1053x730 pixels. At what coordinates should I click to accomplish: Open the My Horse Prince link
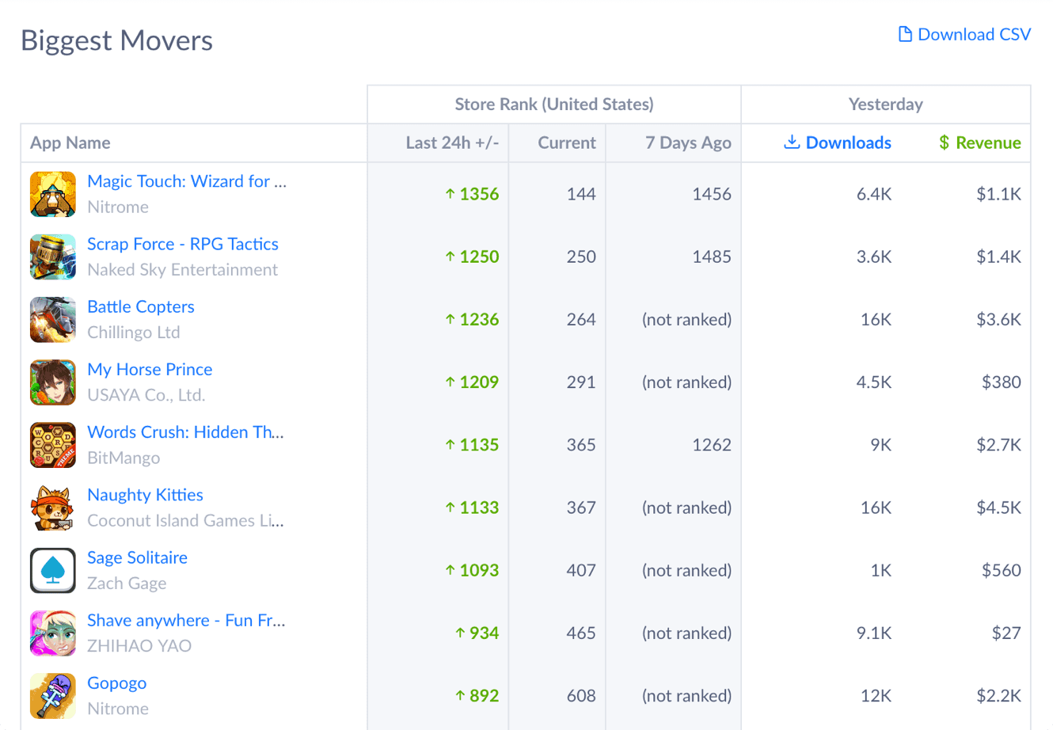[x=150, y=369]
